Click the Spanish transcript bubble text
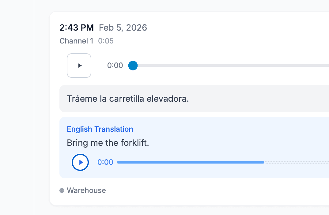The width and height of the screenshot is (329, 215). 127,99
